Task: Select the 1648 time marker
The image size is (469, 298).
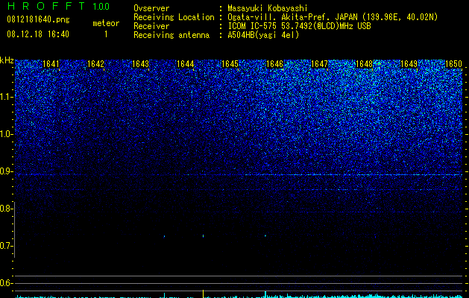Action: [364, 64]
